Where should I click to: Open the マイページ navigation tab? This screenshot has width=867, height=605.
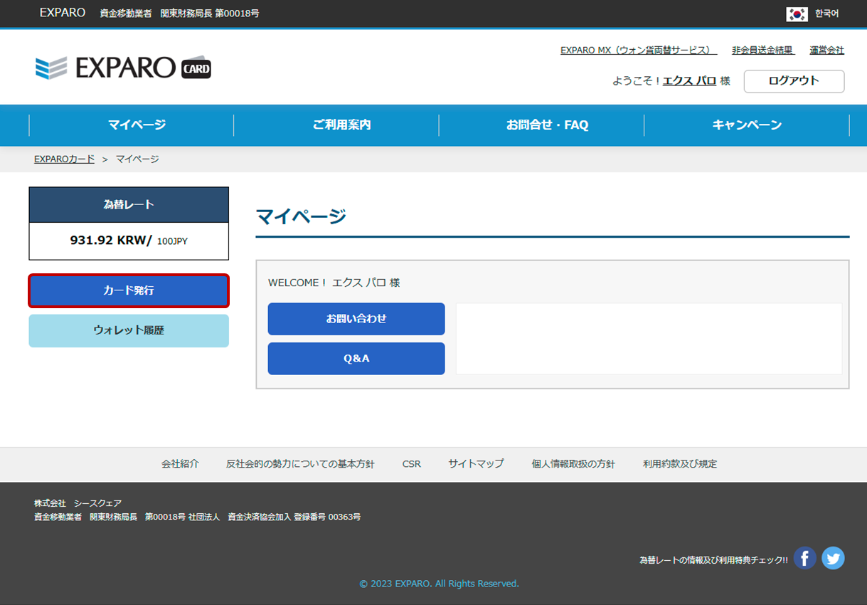[x=137, y=125]
